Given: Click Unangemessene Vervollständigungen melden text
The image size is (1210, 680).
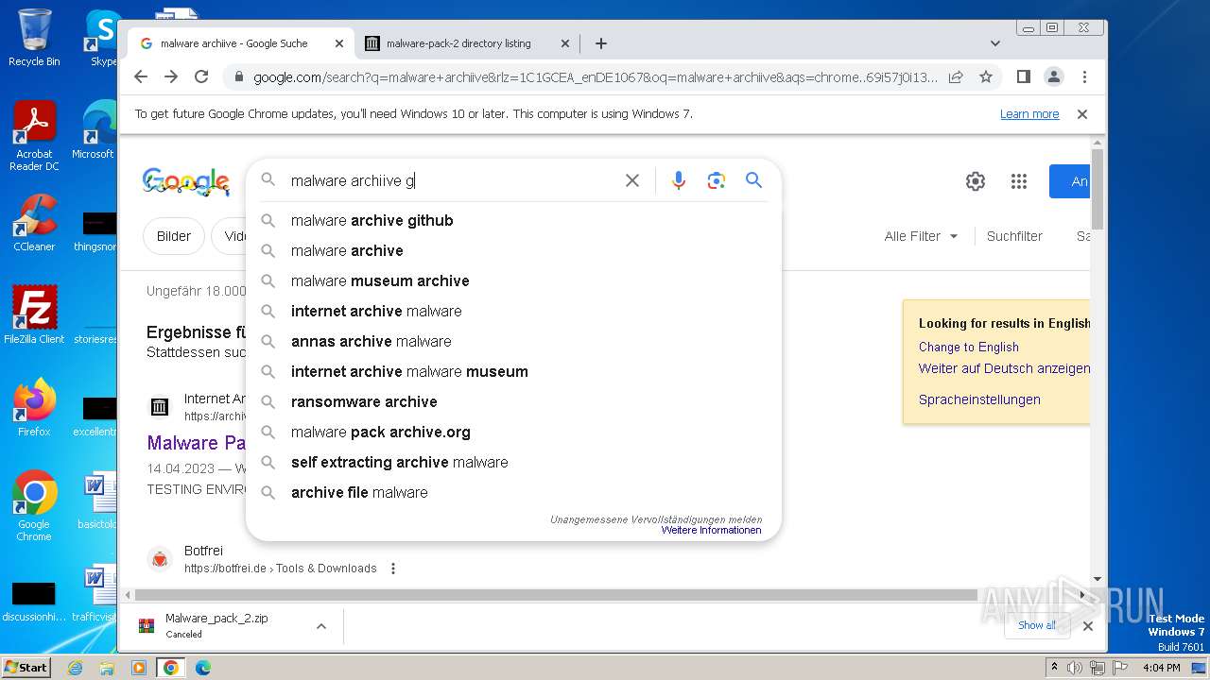Looking at the screenshot, I should (656, 519).
